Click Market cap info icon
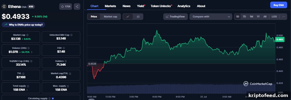The width and height of the screenshot is (291, 100). (x=27, y=35)
